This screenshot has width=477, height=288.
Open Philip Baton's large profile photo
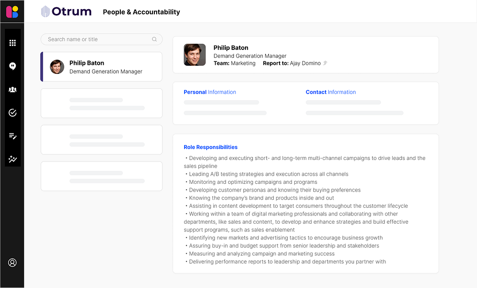click(x=195, y=55)
